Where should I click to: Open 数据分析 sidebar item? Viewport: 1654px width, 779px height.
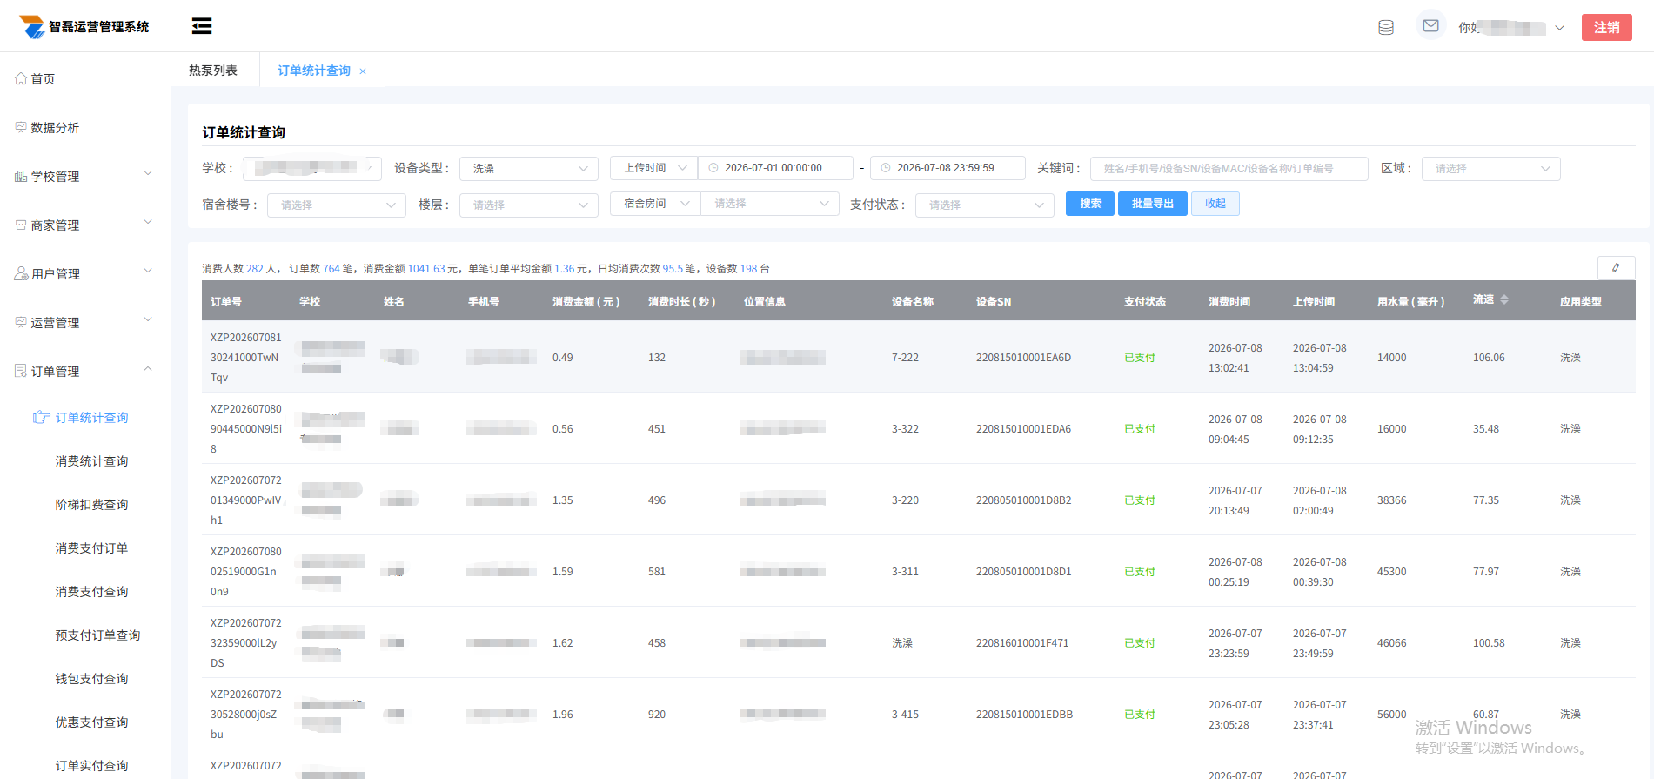pos(47,128)
